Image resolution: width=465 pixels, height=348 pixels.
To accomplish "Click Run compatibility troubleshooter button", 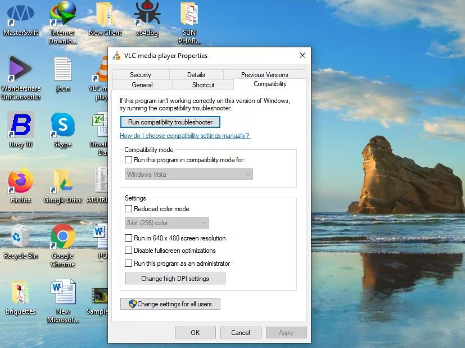I will (170, 122).
